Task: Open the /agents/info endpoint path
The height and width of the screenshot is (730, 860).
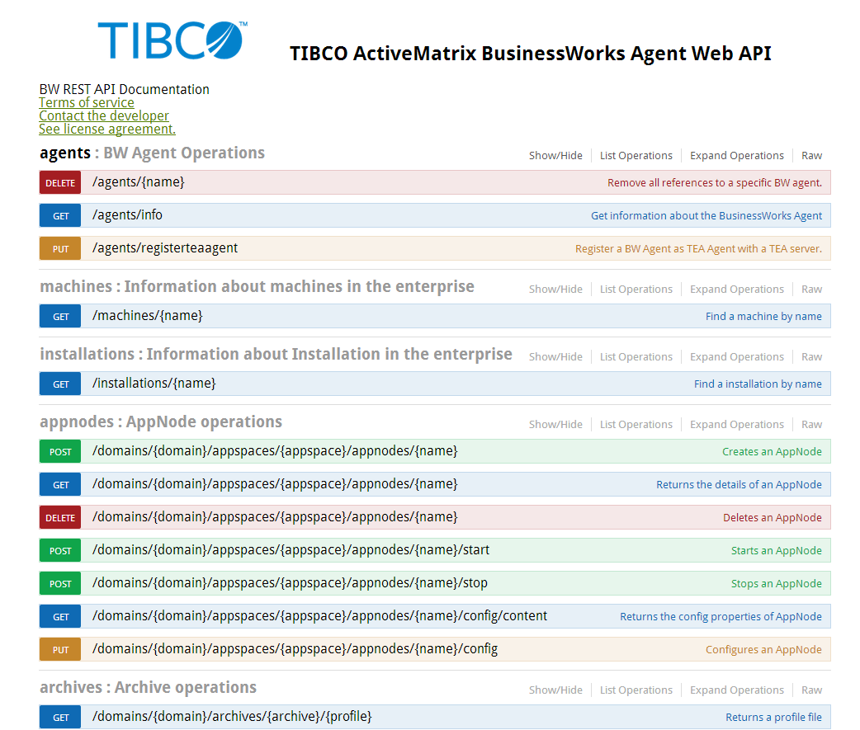Action: coord(127,214)
